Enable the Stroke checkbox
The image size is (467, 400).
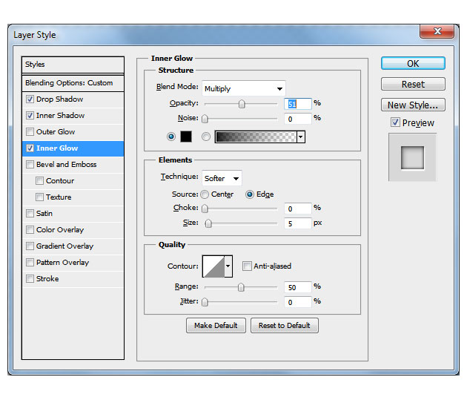click(30, 279)
